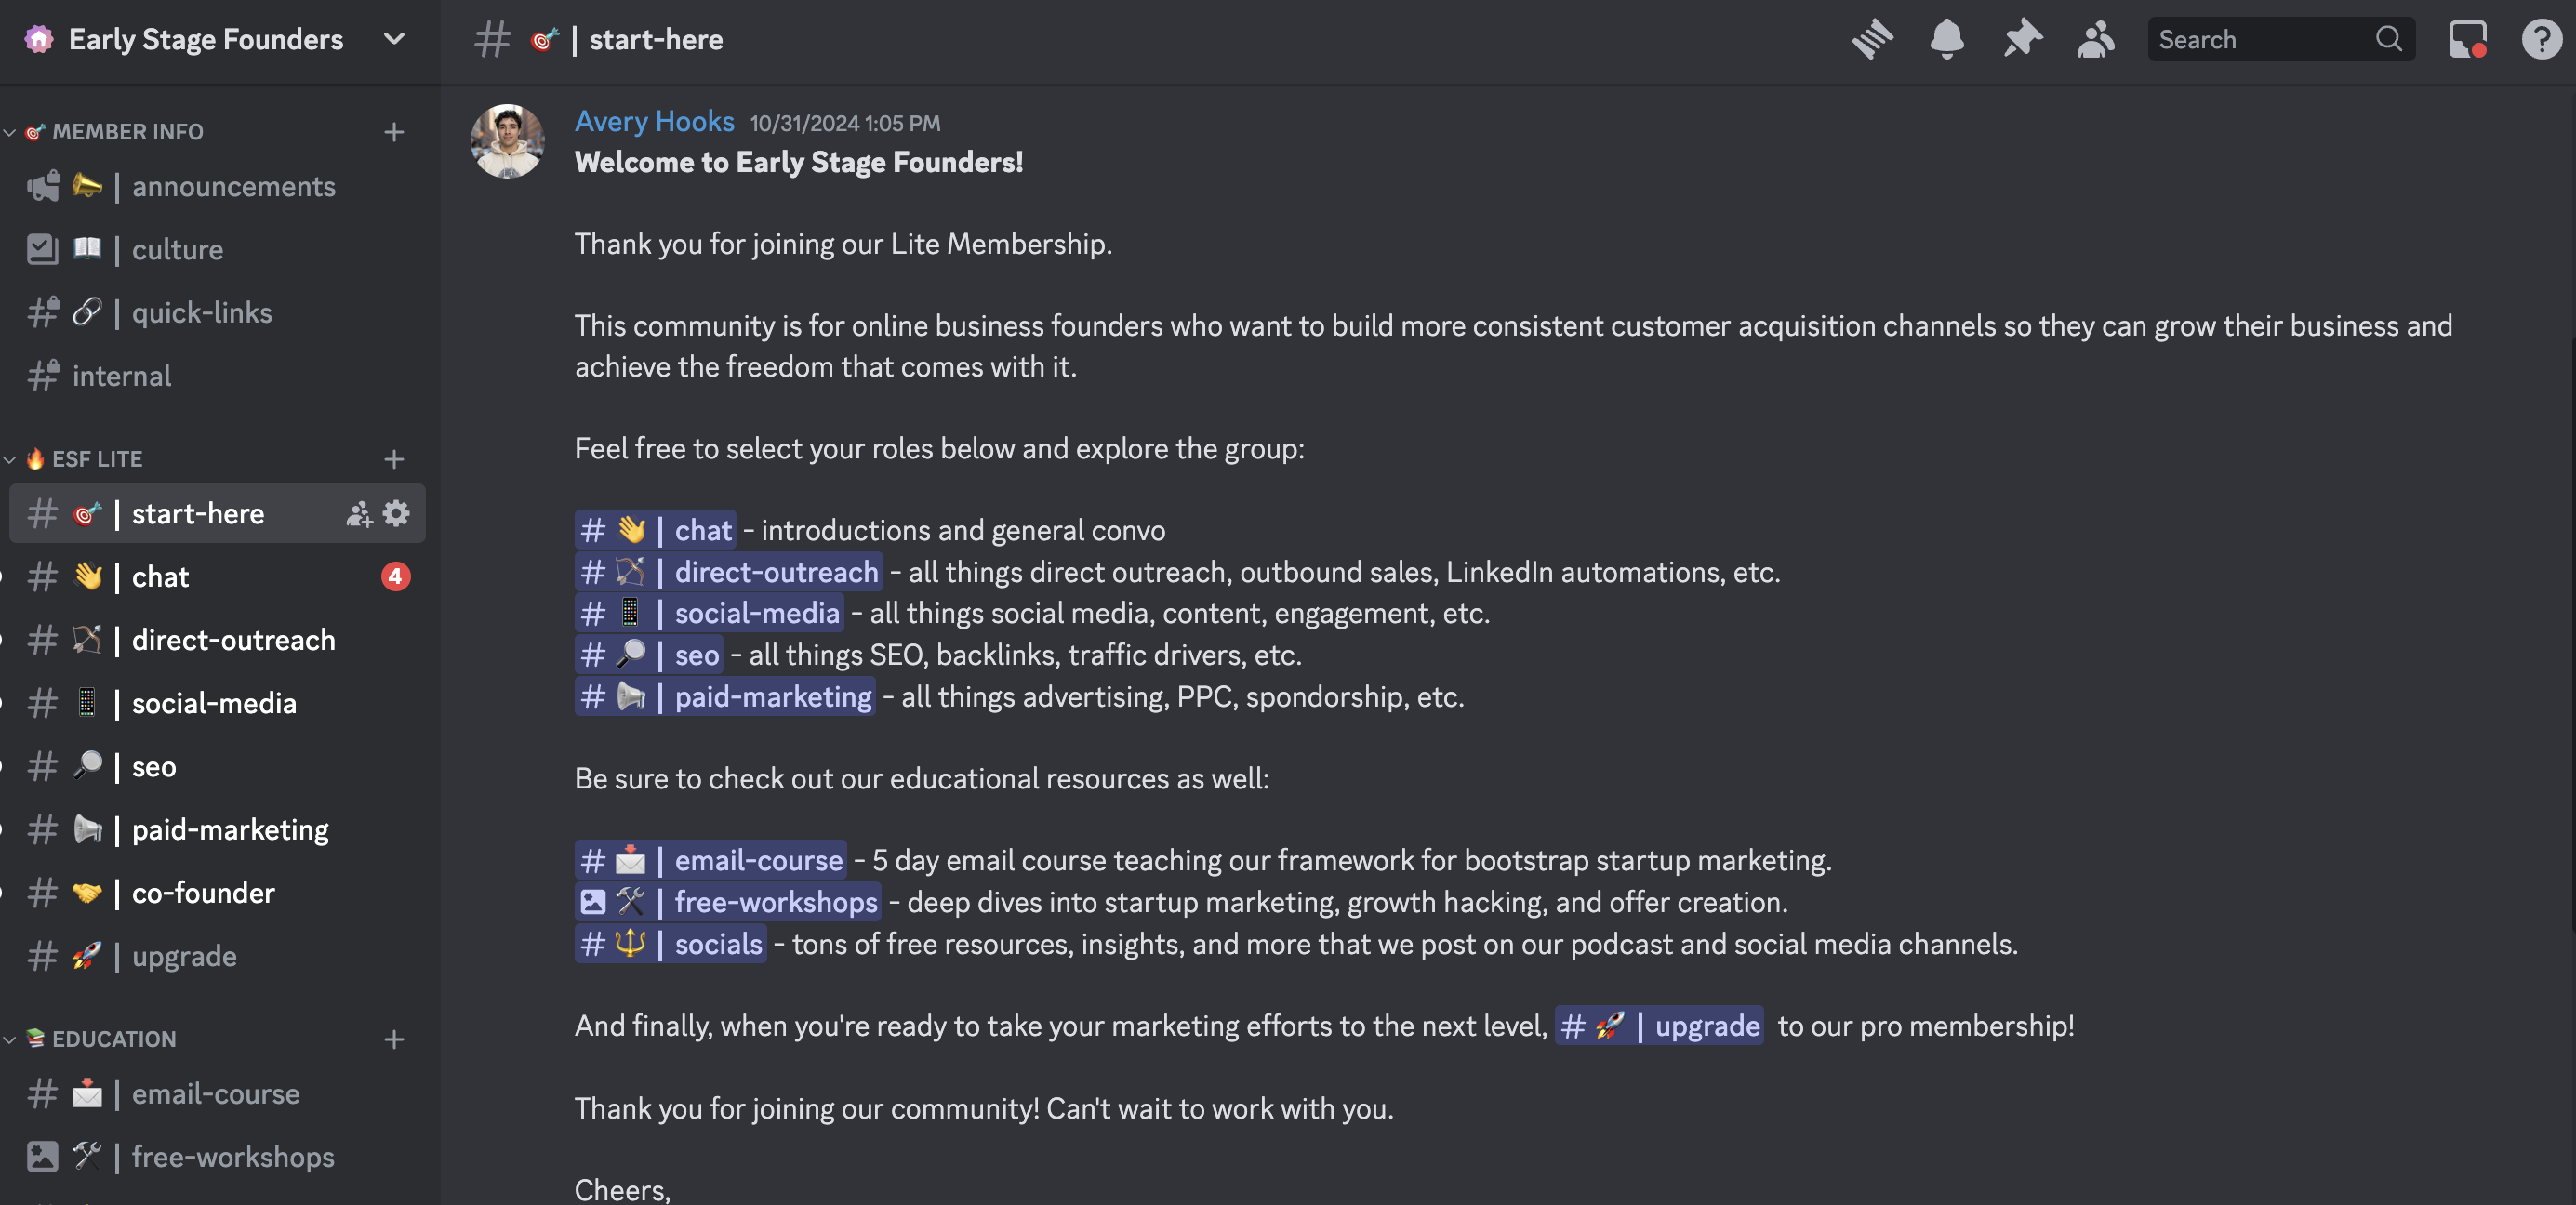Toggle the member list icon
This screenshot has width=2576, height=1205.
[2095, 40]
